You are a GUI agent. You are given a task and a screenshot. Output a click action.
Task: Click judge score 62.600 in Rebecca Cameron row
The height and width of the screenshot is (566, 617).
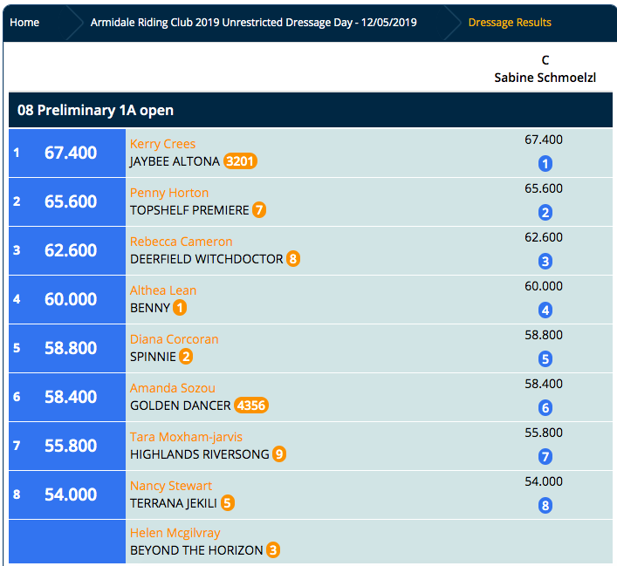click(x=544, y=237)
